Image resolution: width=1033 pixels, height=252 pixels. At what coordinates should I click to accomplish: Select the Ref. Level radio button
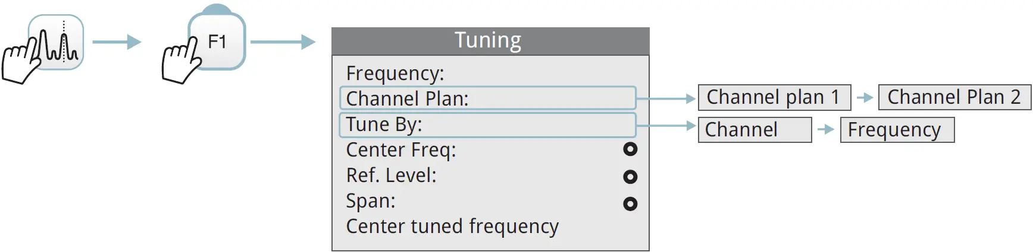(630, 177)
